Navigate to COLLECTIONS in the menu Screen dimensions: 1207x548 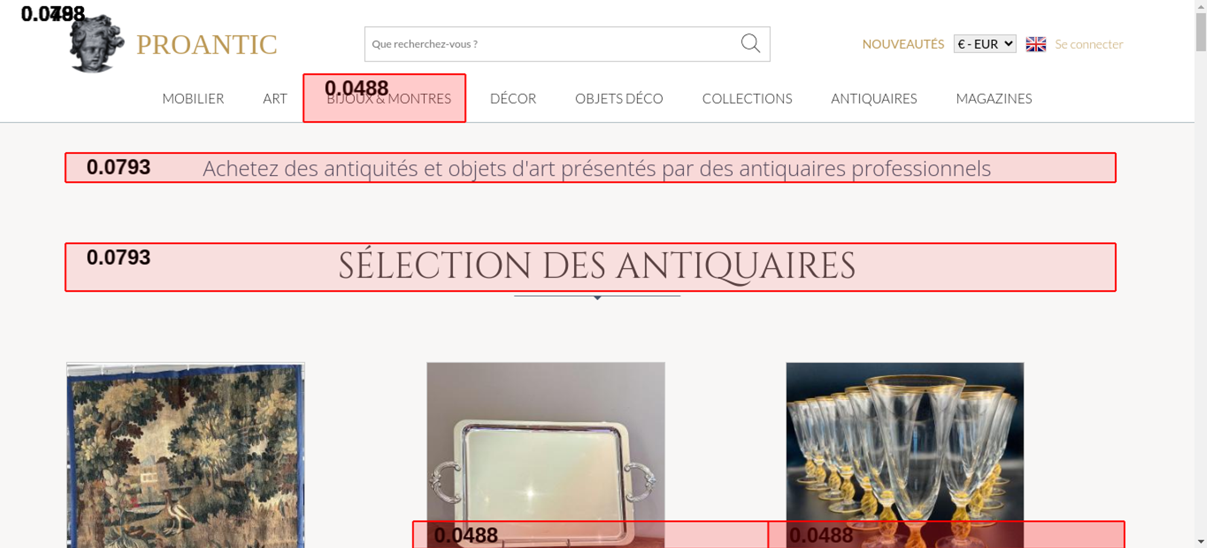click(x=747, y=98)
